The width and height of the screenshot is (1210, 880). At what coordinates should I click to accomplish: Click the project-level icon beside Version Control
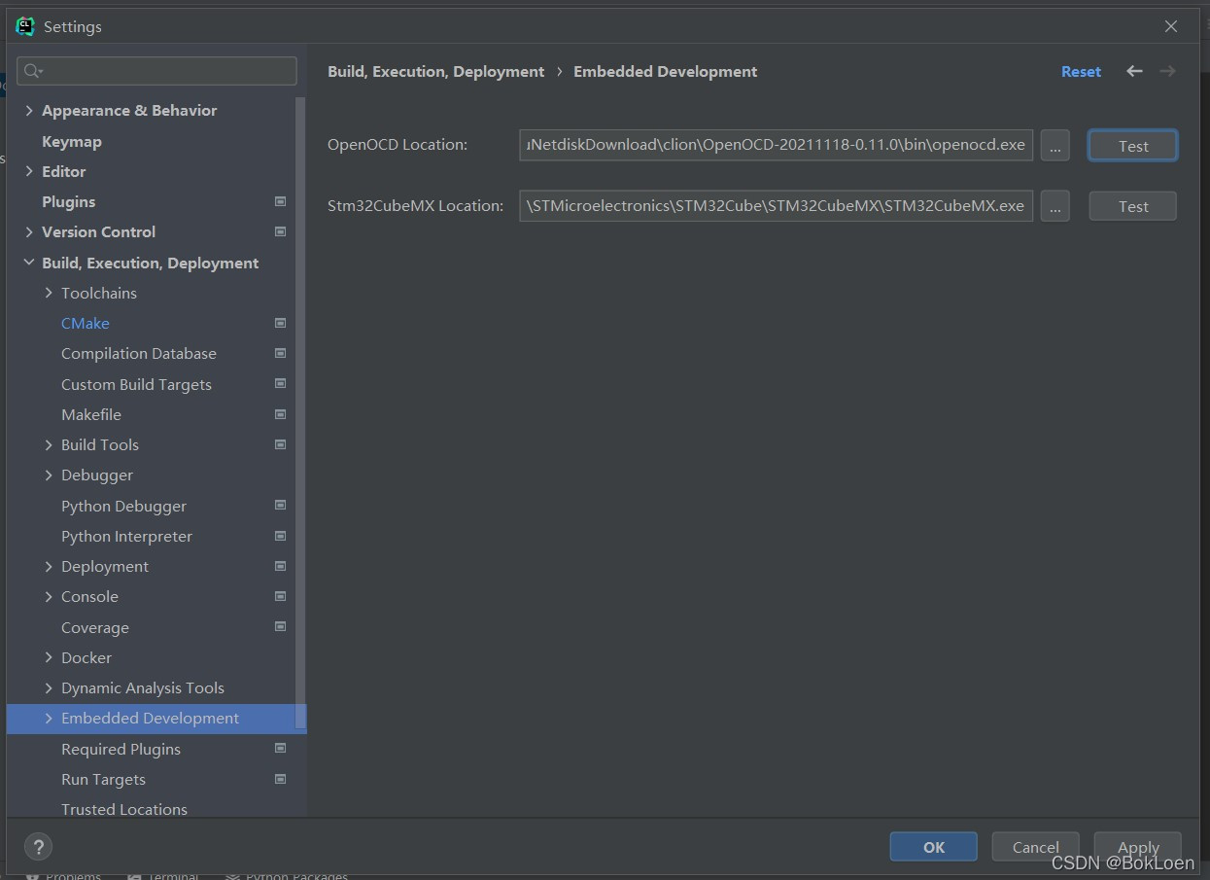click(x=280, y=231)
